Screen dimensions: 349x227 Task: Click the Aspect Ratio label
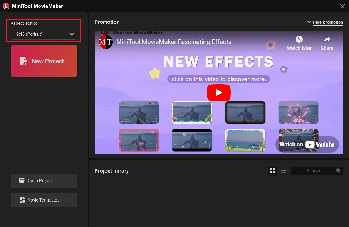pyautogui.click(x=24, y=23)
